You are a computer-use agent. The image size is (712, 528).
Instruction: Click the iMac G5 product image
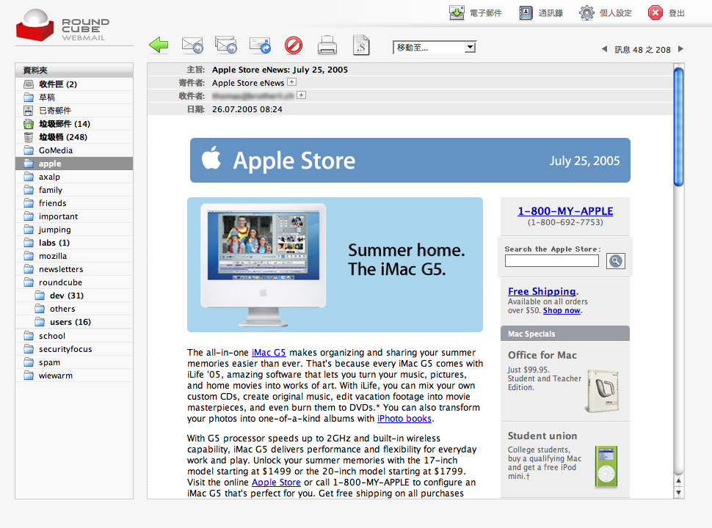point(264,265)
